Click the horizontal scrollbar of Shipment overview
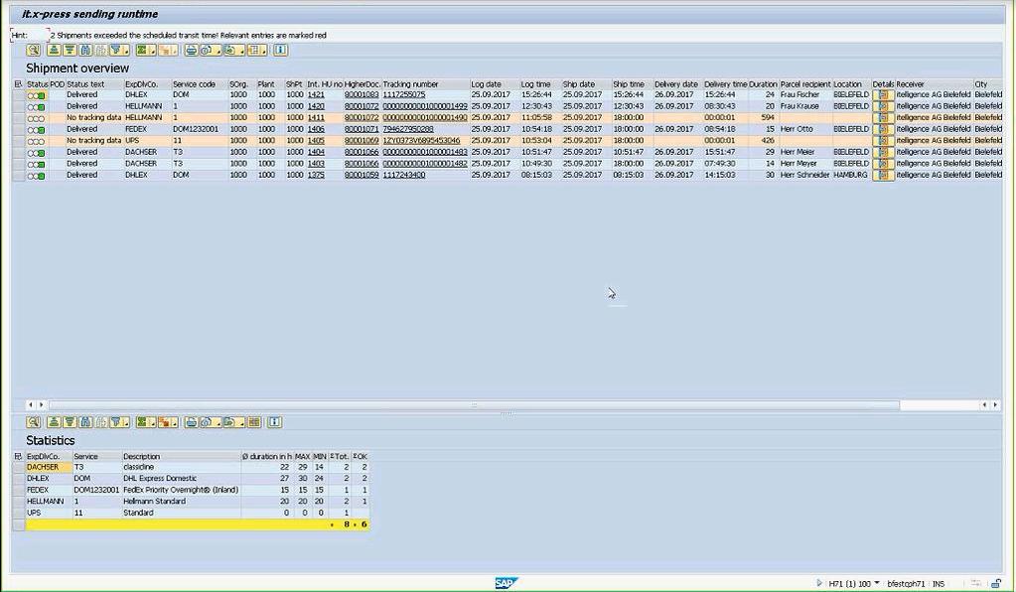 475,405
